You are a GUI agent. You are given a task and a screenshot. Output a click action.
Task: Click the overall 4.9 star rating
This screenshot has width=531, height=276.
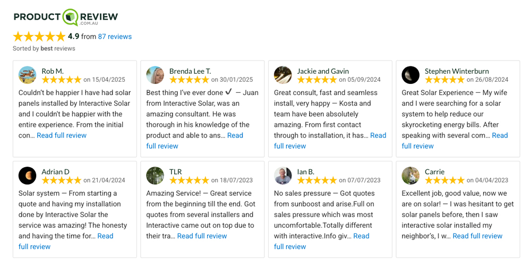[x=39, y=37]
